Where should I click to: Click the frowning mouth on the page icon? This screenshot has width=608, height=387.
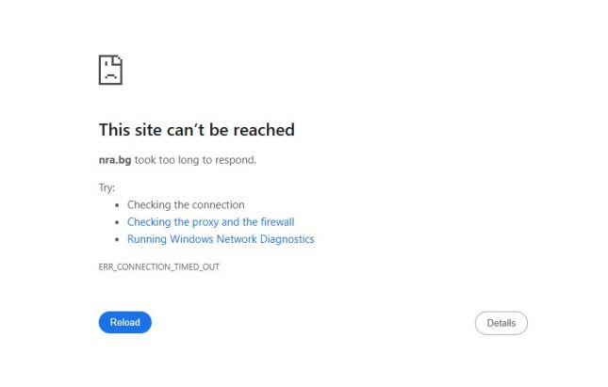tap(110, 75)
